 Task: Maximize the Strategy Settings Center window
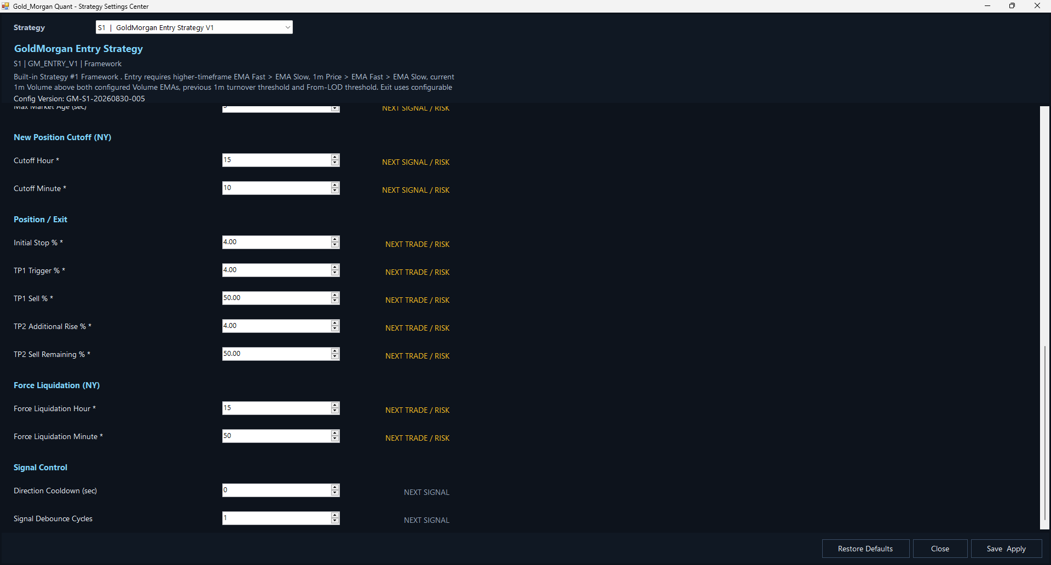(1012, 6)
